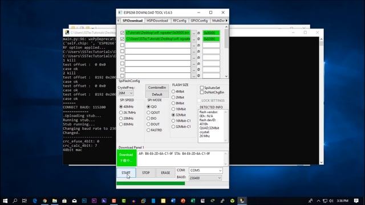This screenshot has height=205, width=365.
Task: Click the 0x00000.bin file path field
Action: click(158, 33)
